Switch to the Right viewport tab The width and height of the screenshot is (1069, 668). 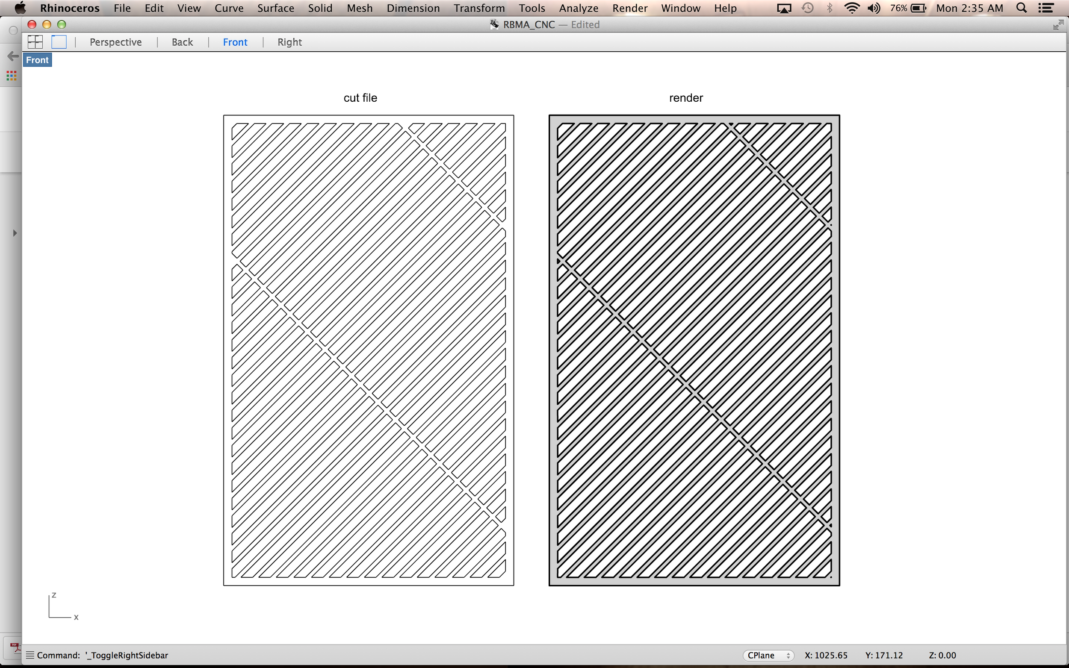tap(289, 42)
